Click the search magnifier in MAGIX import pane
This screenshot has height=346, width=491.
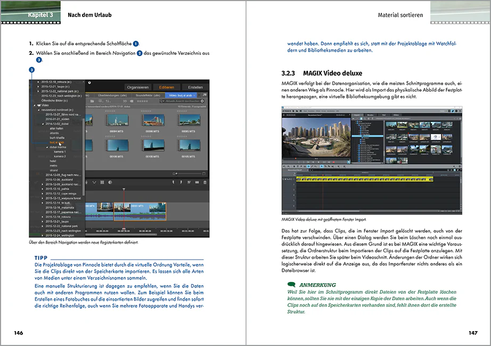click(365, 119)
